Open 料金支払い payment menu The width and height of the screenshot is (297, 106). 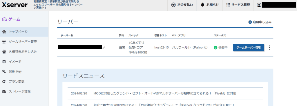click(x=182, y=5)
